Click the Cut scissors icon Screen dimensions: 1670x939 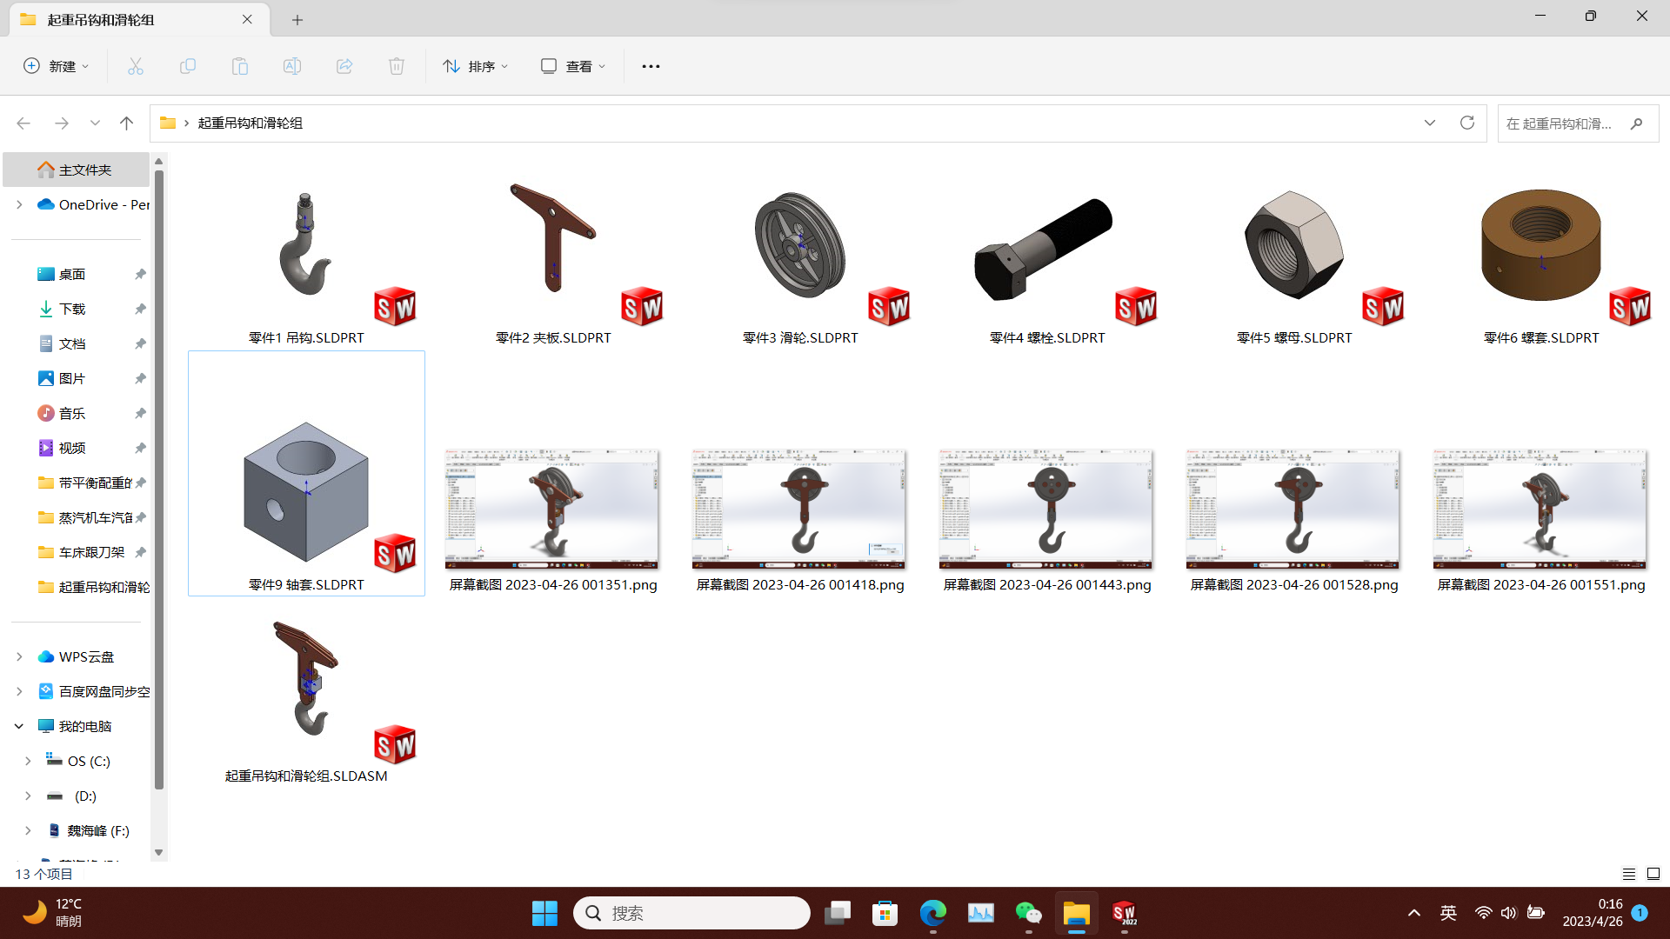point(136,66)
